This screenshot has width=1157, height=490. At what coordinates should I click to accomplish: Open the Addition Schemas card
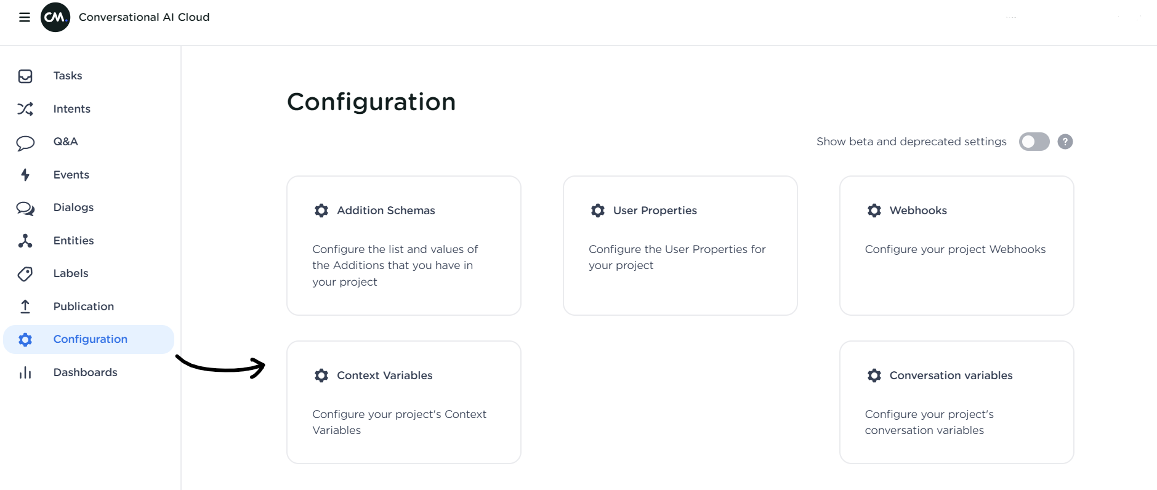pos(404,246)
